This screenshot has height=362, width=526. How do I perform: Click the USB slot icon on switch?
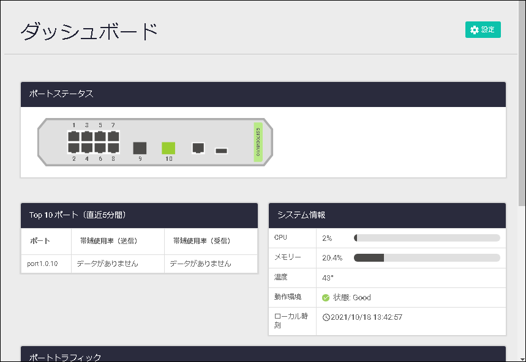[222, 150]
